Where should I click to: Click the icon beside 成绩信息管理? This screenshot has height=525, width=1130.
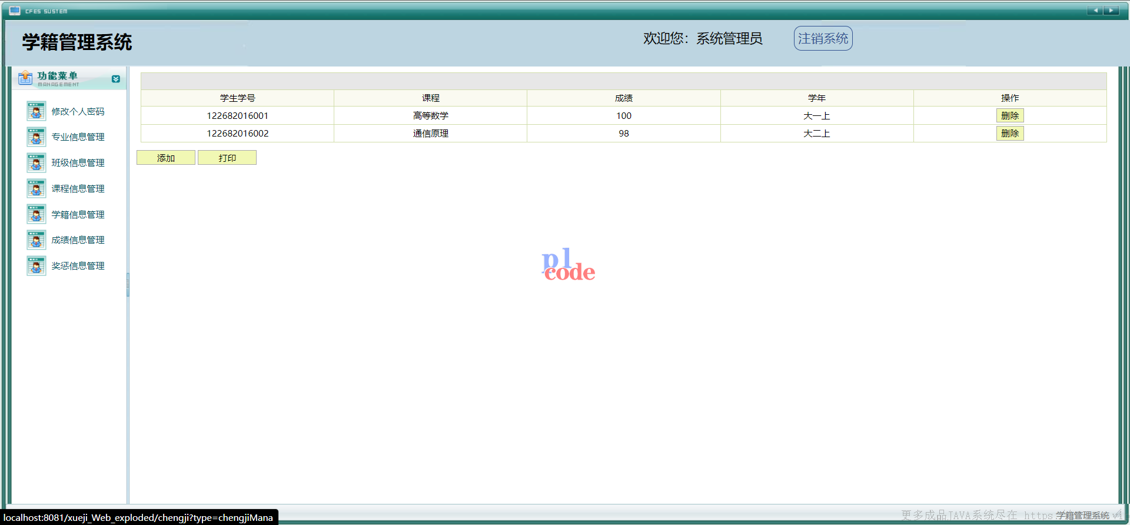(x=36, y=240)
